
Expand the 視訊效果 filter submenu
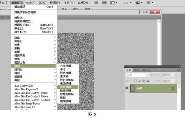tap(34, 55)
